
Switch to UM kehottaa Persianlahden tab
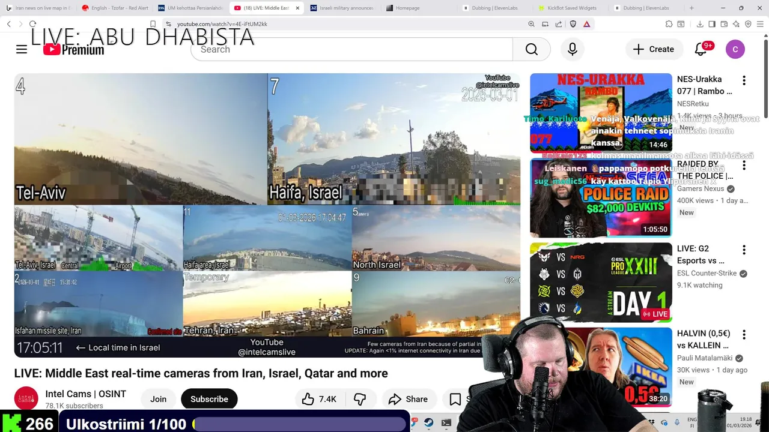(x=192, y=8)
